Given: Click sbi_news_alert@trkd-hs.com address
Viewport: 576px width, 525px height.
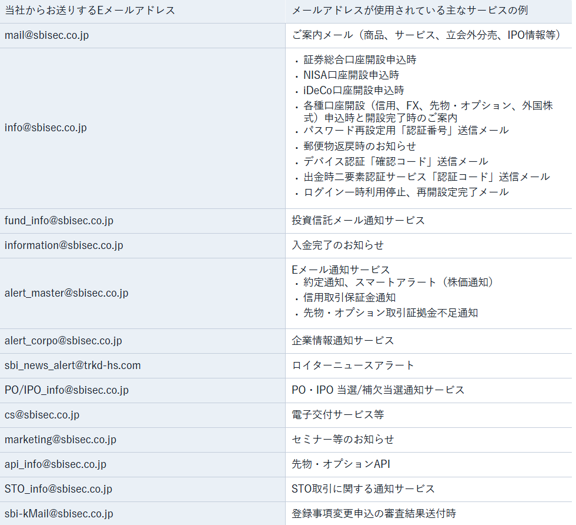Looking at the screenshot, I should click(73, 365).
